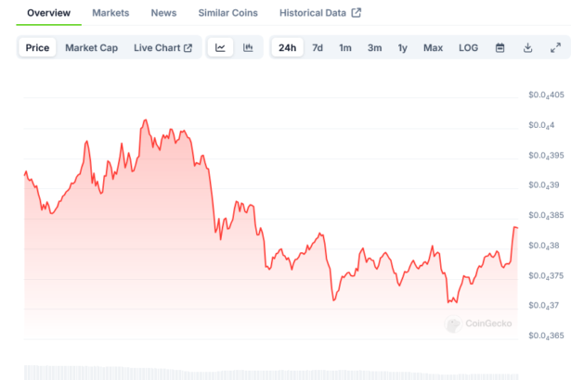
Task: Expand chart to fullscreen
Action: pos(555,47)
